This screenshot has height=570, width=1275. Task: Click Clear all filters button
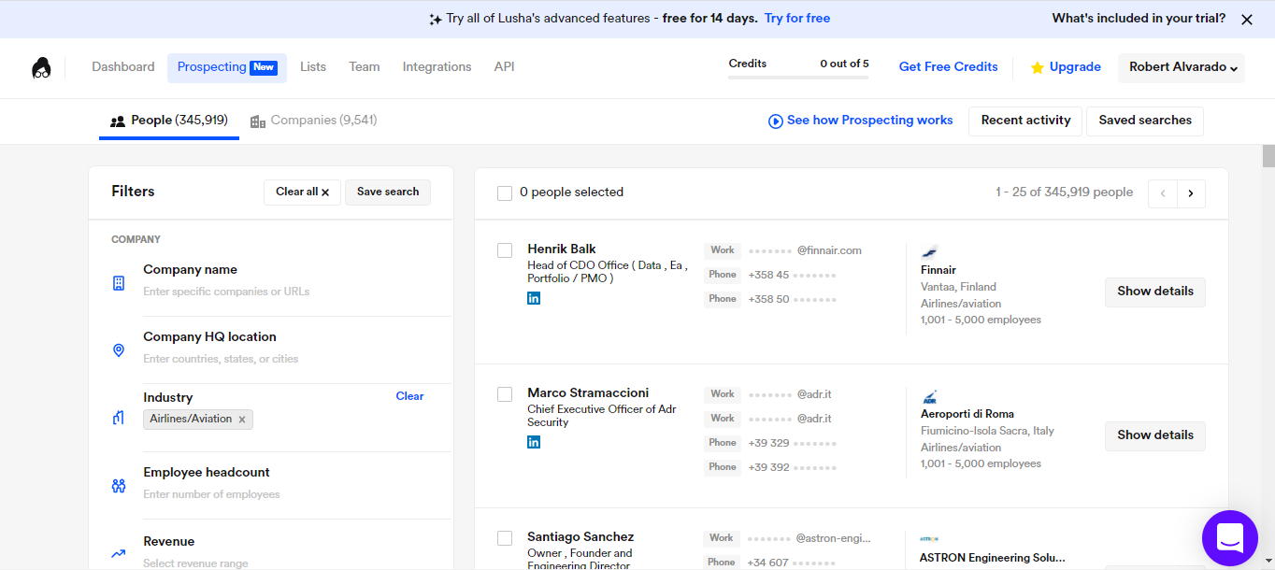(x=302, y=192)
